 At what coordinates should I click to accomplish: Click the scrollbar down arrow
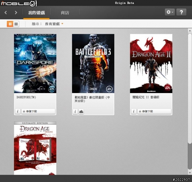pyautogui.click(x=190, y=173)
